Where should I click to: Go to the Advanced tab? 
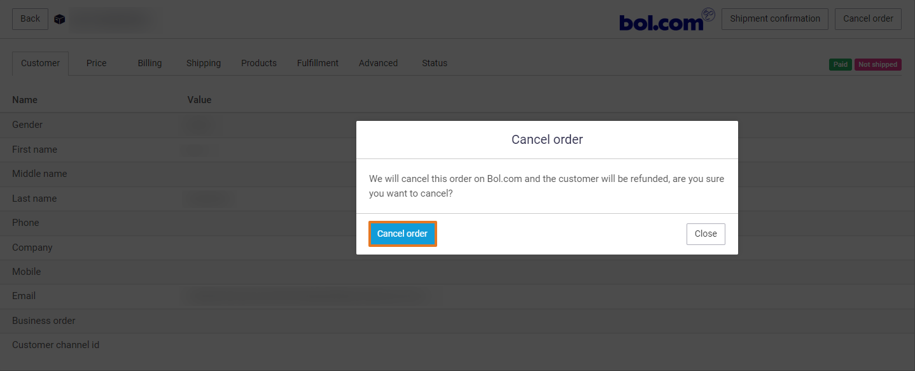[x=378, y=63]
